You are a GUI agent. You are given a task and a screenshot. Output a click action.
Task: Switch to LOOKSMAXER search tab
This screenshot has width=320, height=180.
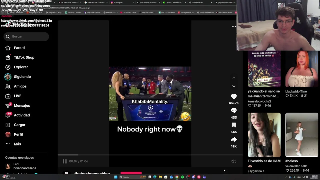[x=96, y=2]
